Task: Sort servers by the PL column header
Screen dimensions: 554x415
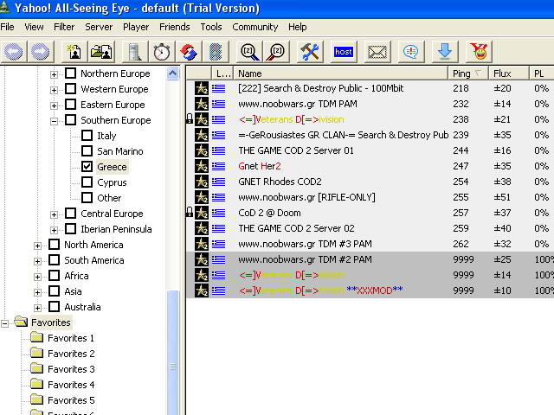Action: click(x=542, y=73)
